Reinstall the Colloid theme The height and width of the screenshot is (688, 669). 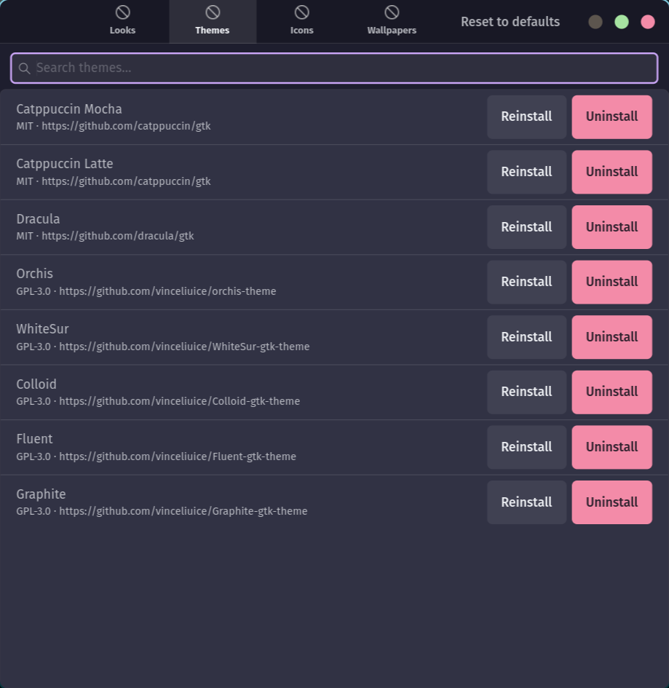coord(526,392)
